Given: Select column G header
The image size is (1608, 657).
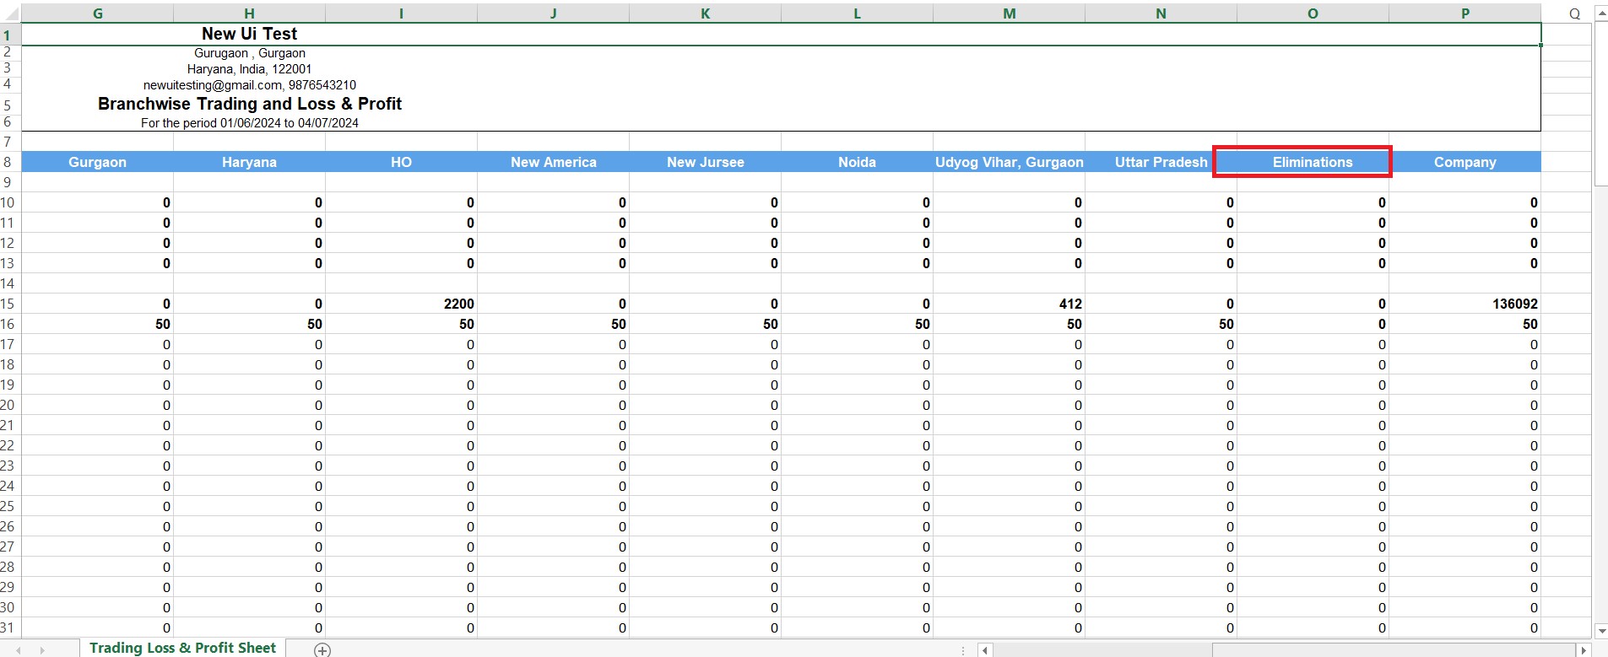Looking at the screenshot, I should (97, 13).
